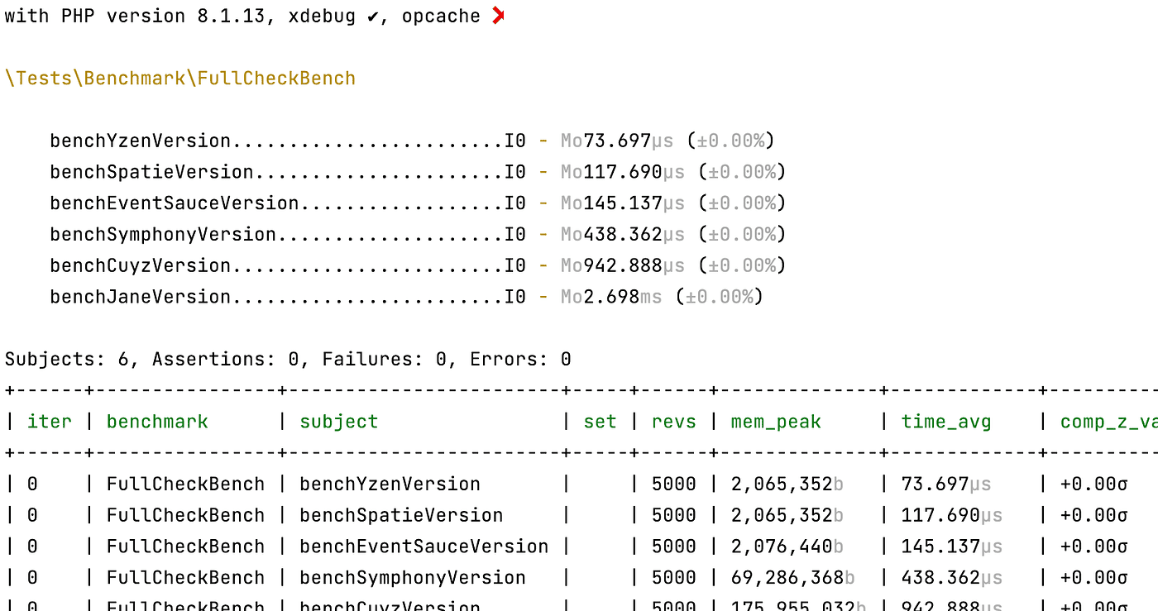Screen dimensions: 1158x611
Task: Click 73.697μs in the time_avg column
Action: coord(946,484)
